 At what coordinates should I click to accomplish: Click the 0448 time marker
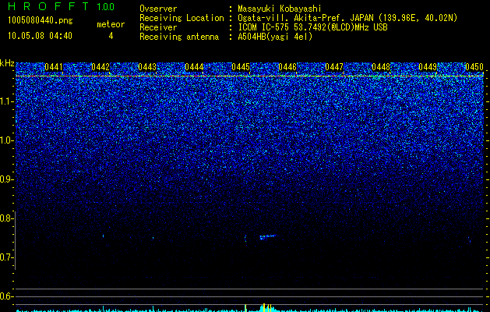point(381,67)
